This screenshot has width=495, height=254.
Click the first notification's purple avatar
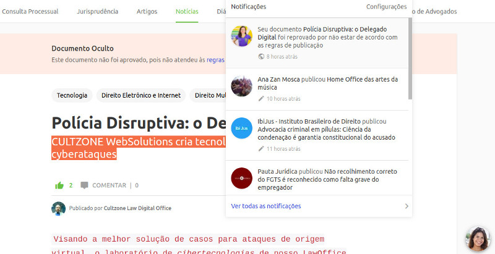[x=241, y=36]
